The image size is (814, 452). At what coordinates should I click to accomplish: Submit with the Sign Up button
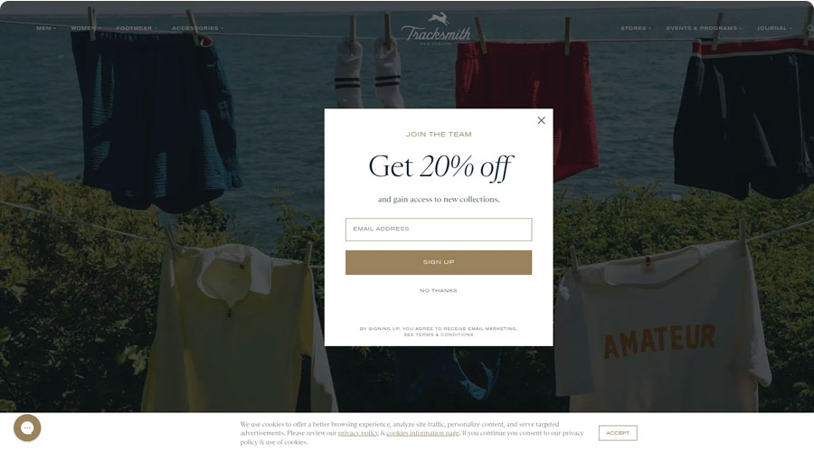point(439,262)
